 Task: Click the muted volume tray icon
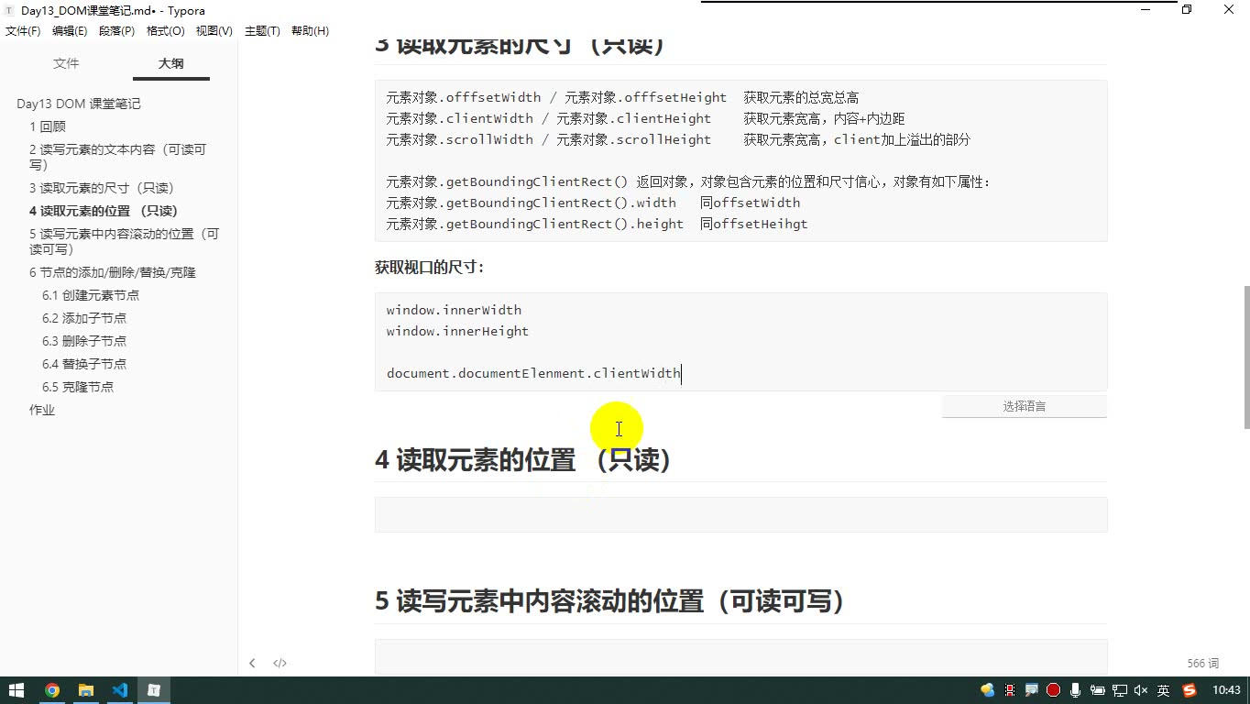click(x=1141, y=690)
